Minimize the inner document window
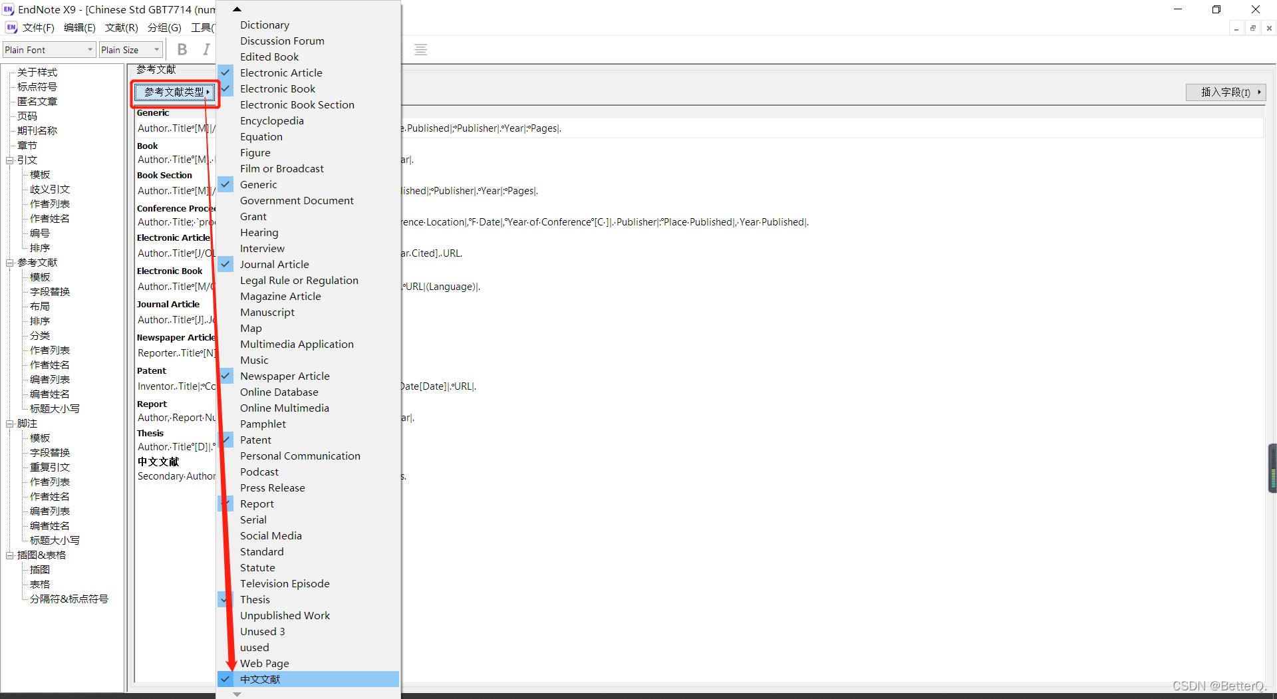 click(1236, 28)
